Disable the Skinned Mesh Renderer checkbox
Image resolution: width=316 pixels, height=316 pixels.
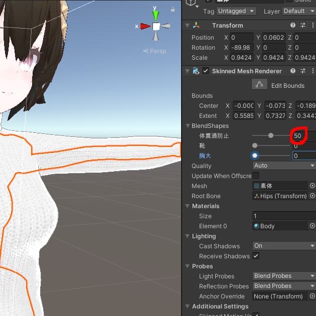[x=206, y=71]
